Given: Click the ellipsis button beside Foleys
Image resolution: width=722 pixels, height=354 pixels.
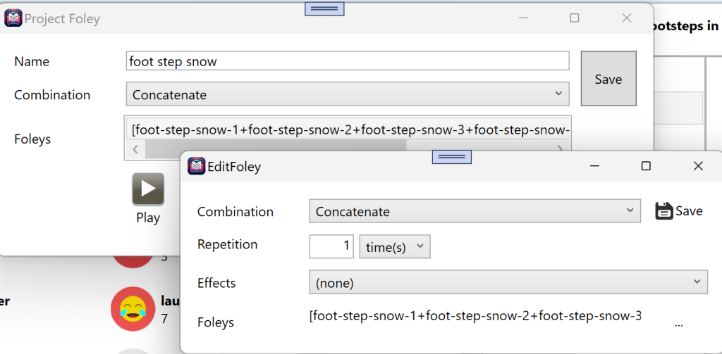Looking at the screenshot, I should point(679,324).
